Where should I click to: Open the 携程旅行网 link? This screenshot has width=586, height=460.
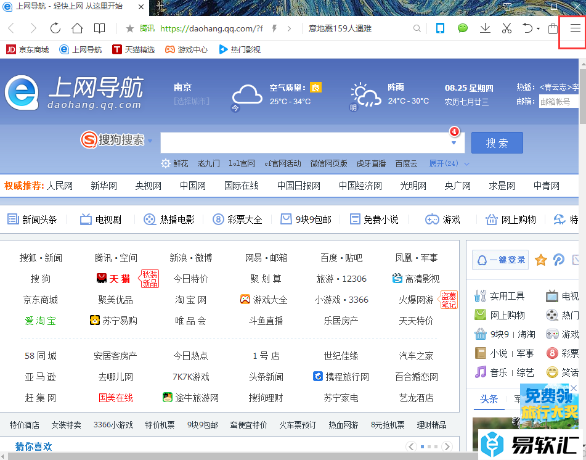341,377
